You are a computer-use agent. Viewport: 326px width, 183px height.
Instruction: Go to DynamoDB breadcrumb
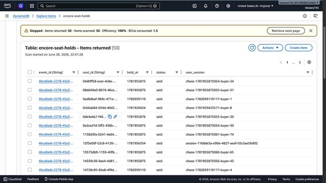[x=21, y=16]
